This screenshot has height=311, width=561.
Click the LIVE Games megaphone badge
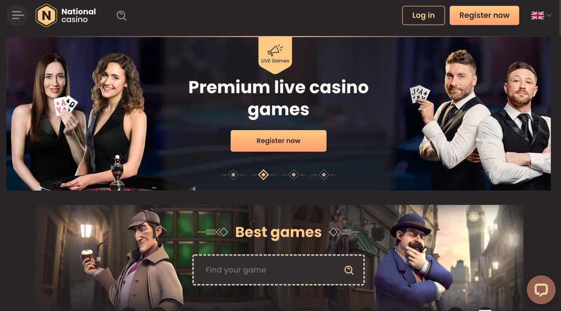(275, 55)
